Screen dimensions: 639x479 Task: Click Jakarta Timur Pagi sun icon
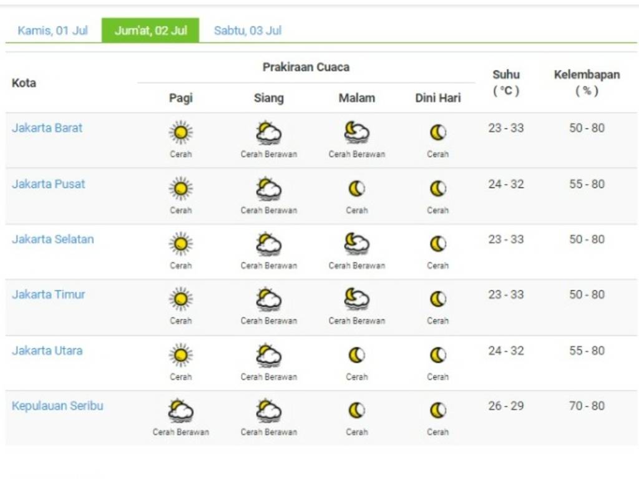[181, 299]
